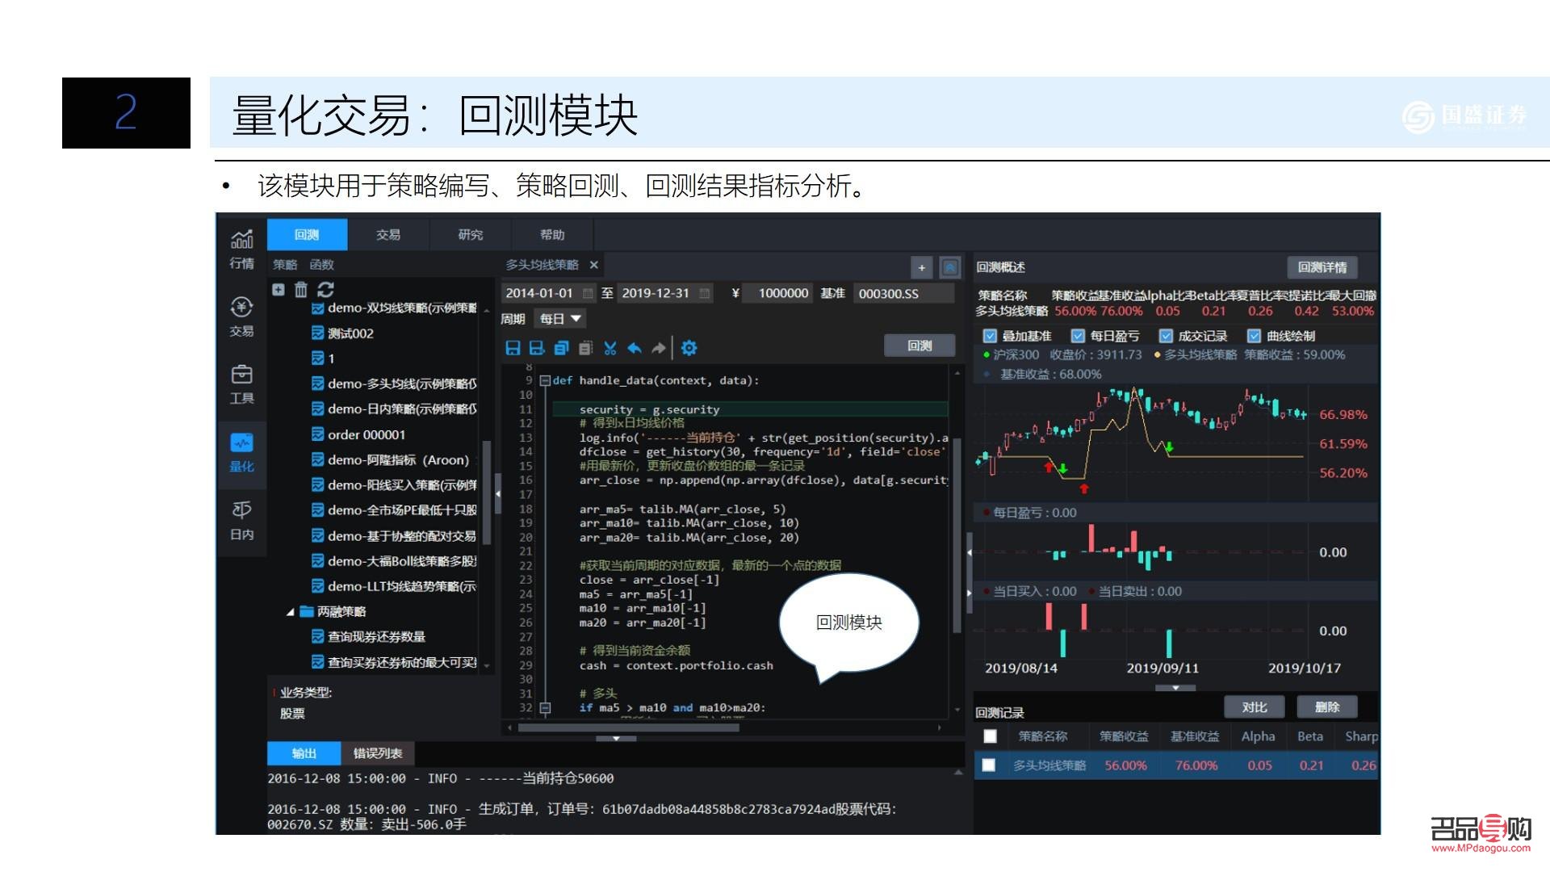Uncheck the 叠加基准 checkbox
This screenshot has width=1550, height=872.
pos(989,336)
